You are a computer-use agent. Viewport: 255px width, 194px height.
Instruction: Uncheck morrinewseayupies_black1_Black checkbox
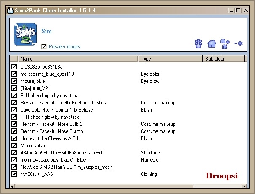click(14, 159)
